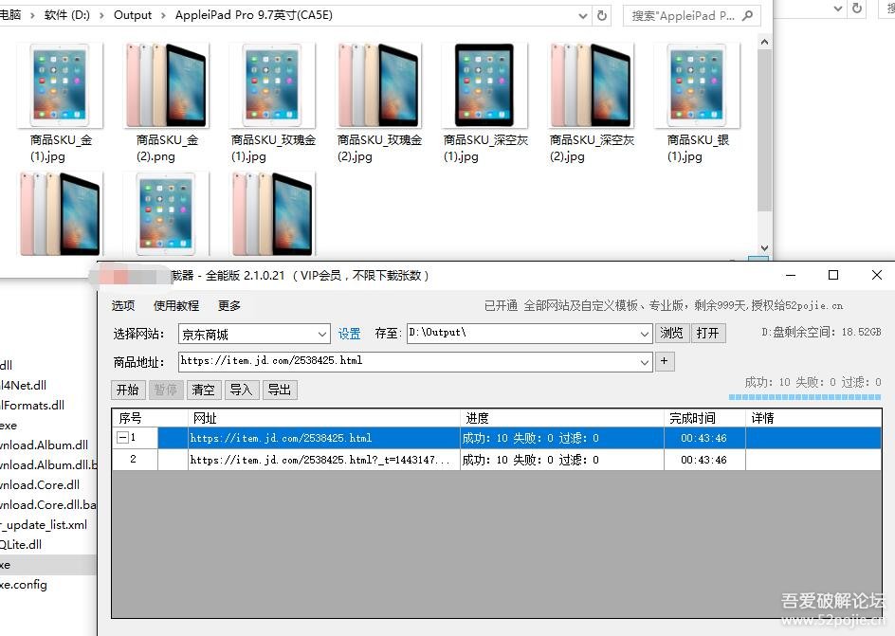The image size is (895, 636).
Task: Click the blue download progress bar
Action: point(805,397)
